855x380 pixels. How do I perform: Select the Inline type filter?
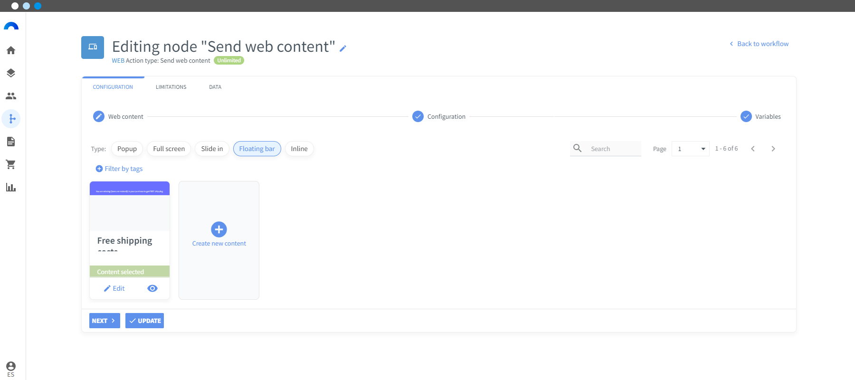pos(299,149)
